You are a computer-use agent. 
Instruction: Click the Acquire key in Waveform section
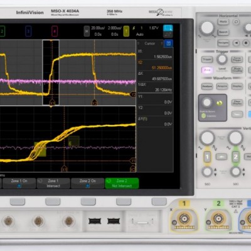[x=222, y=86]
